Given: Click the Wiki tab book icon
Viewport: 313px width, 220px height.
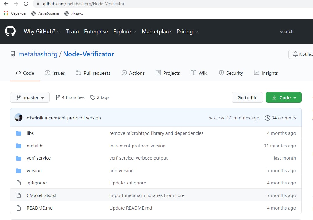Looking at the screenshot, I should [193, 73].
